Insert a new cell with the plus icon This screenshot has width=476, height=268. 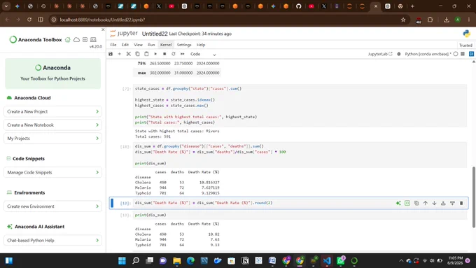click(x=119, y=54)
